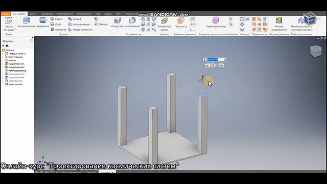The width and height of the screenshot is (327, 184).
Task: Select Выдавливание3 in model tree
Action: coord(15,74)
